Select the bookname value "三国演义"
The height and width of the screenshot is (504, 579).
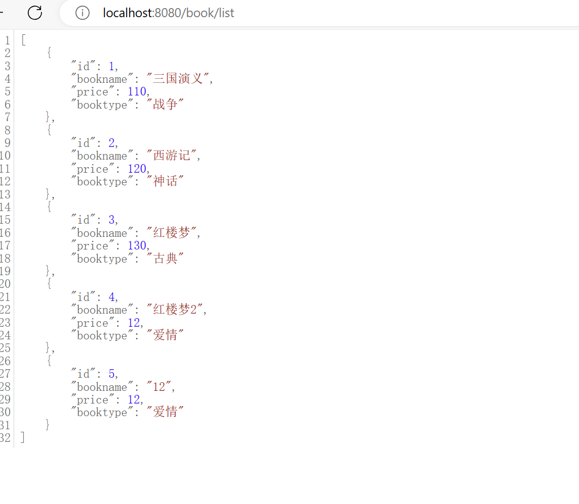(178, 79)
